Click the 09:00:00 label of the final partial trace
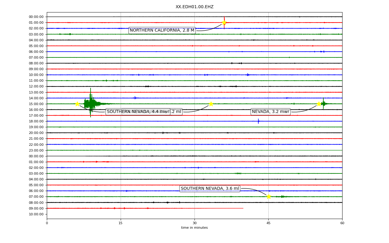The width and height of the screenshot is (389, 243). [36, 208]
